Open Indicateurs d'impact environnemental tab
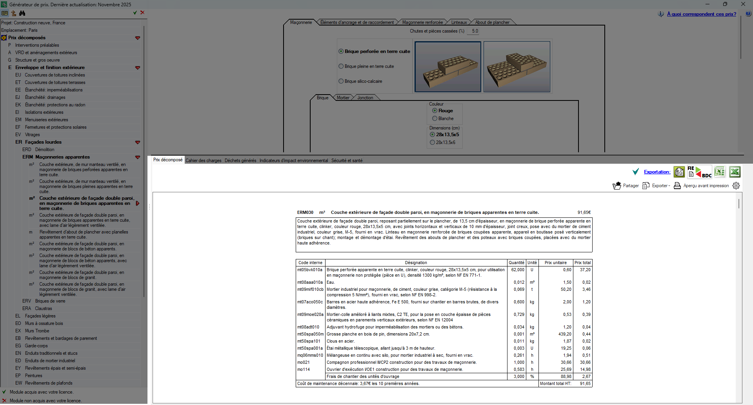753x405 pixels. click(x=294, y=161)
